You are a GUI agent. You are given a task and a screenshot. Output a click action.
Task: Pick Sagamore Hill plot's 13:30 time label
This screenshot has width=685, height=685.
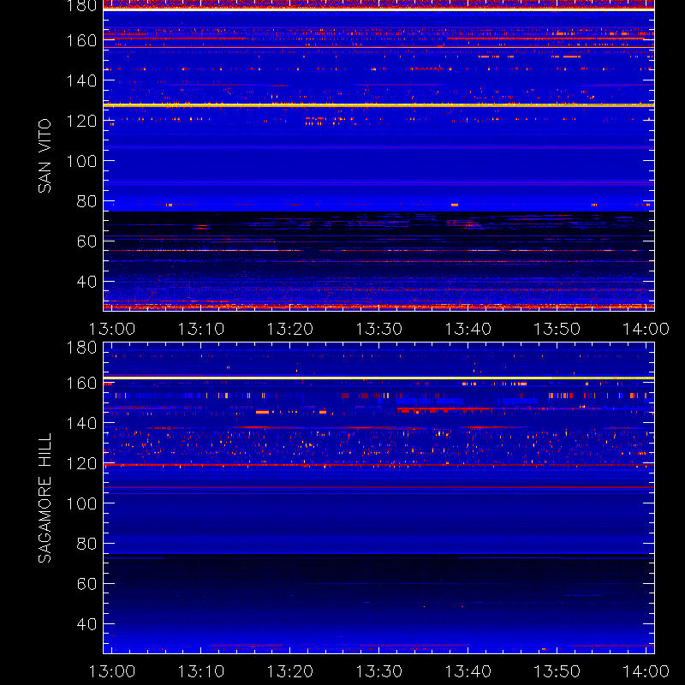(x=379, y=671)
